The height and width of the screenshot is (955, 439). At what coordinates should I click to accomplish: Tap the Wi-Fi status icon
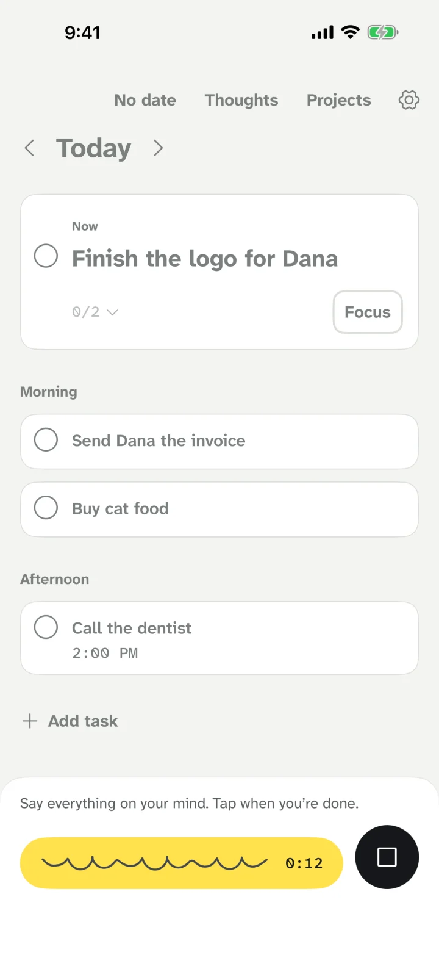click(351, 32)
